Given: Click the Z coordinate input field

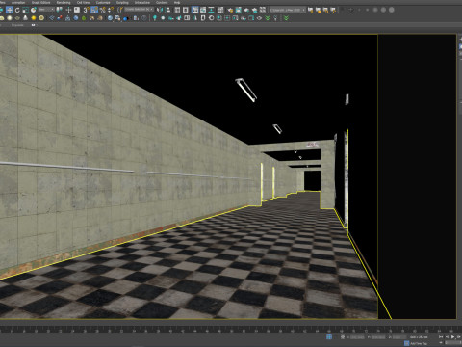Looking at the screenshot, I should pos(399,337).
